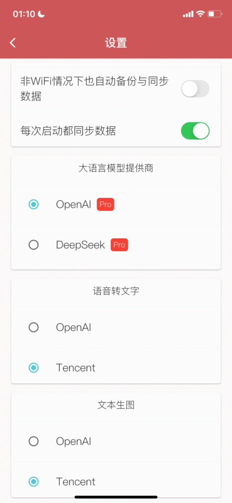Tap the Pro badge beside DeepSeek

point(119,245)
